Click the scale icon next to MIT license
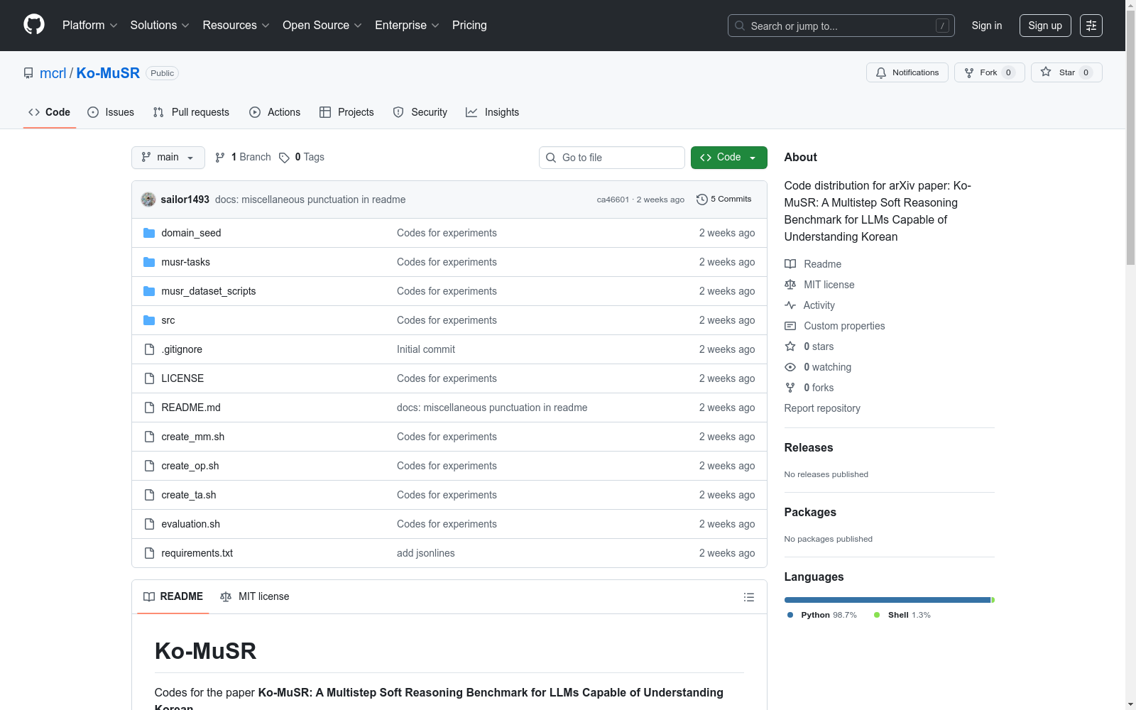Image resolution: width=1136 pixels, height=710 pixels. [790, 285]
